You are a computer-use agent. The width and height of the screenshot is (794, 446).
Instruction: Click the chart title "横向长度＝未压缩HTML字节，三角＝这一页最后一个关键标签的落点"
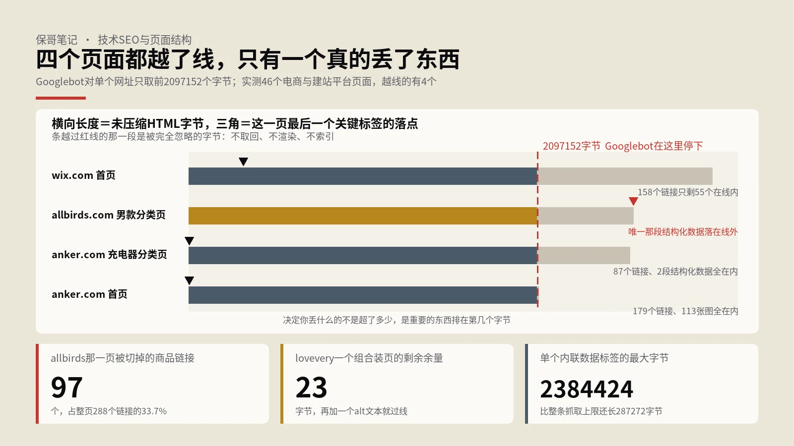235,123
